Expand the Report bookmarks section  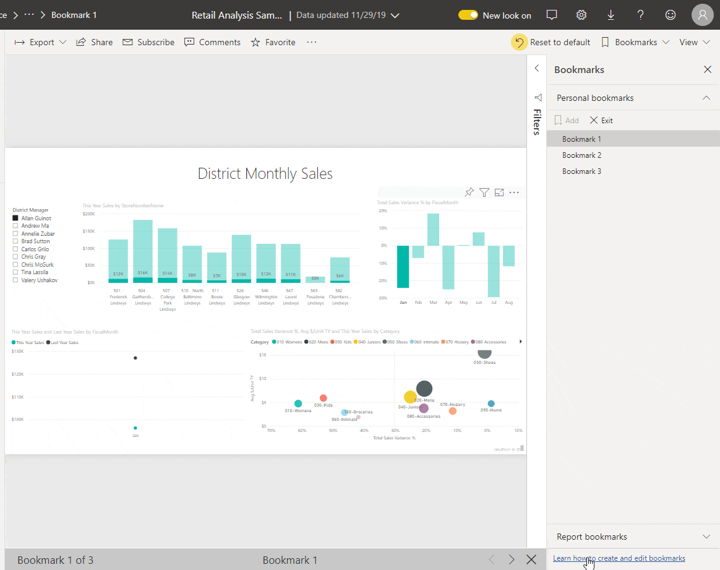click(706, 537)
